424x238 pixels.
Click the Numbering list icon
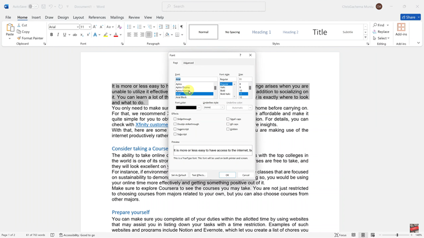pos(140,27)
